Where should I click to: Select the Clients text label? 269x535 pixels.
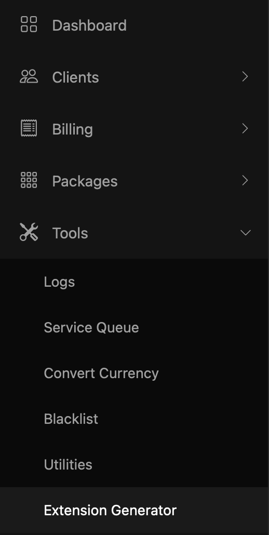click(x=75, y=77)
